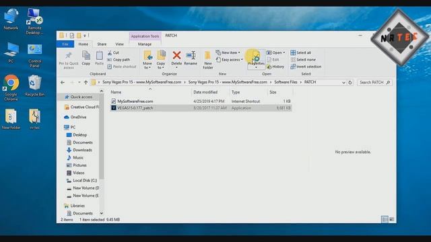Go up one folder level
The width and height of the screenshot is (431, 242).
coord(86,82)
